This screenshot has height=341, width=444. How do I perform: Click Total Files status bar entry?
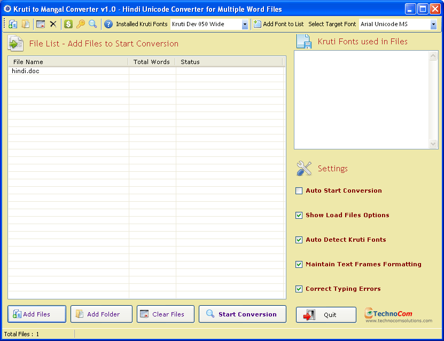point(21,334)
